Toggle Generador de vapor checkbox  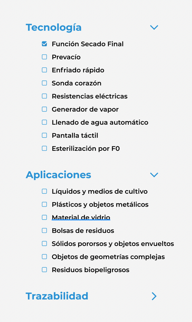click(44, 109)
